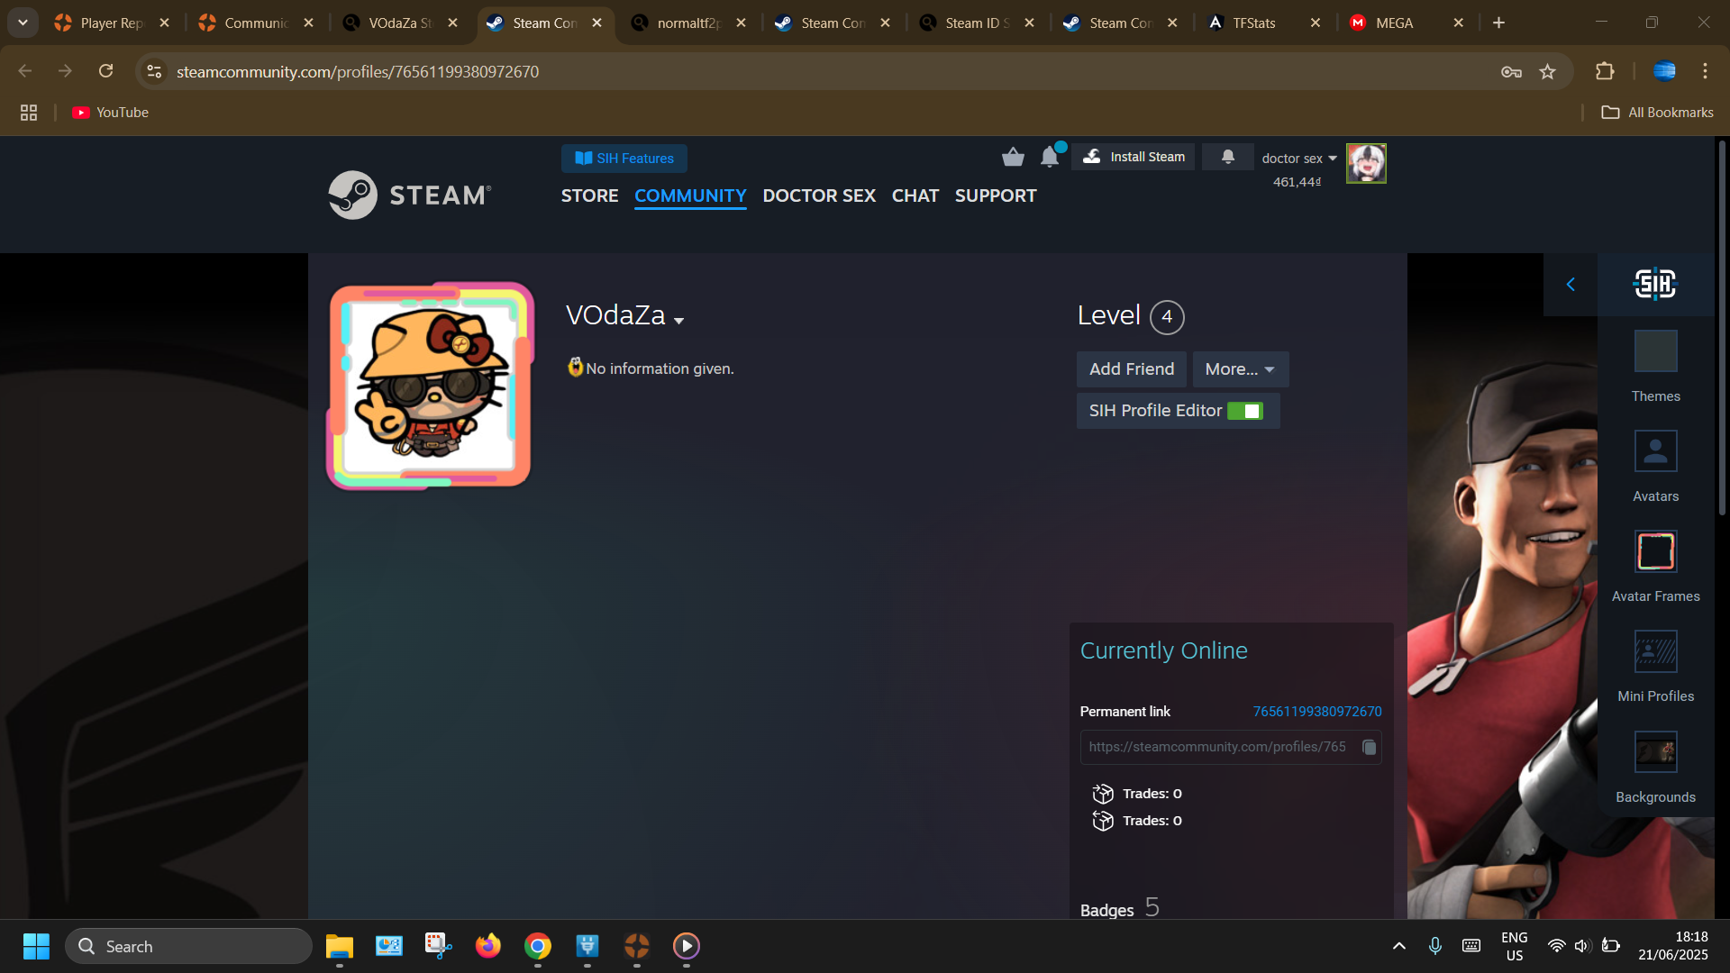Open a new browser tab
Screen dimensions: 1730x973
1498,23
